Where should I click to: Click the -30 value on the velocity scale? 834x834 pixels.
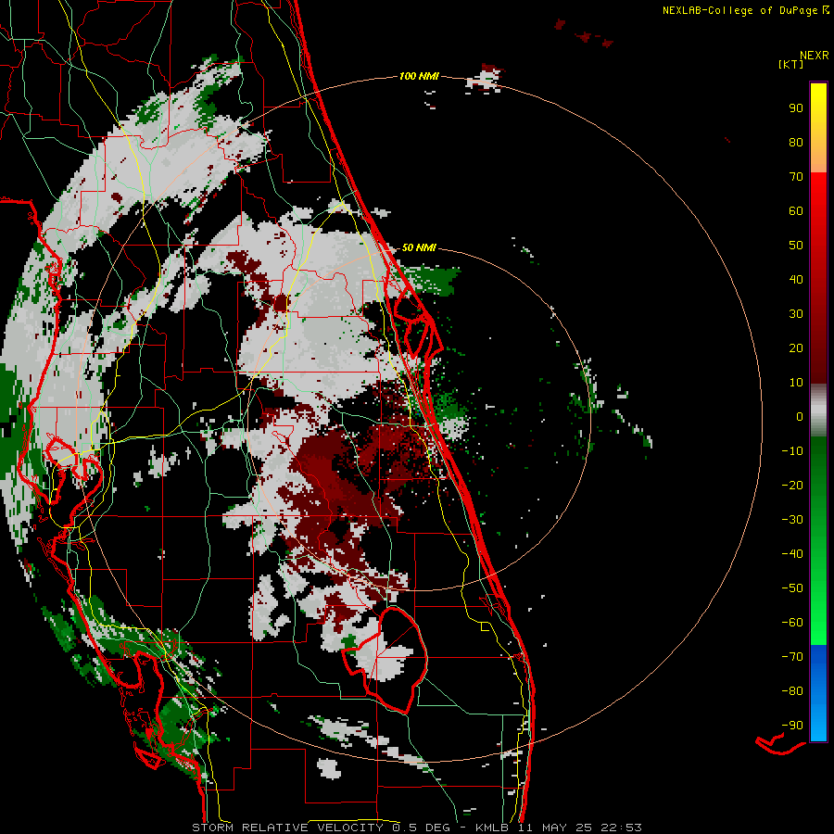click(792, 520)
